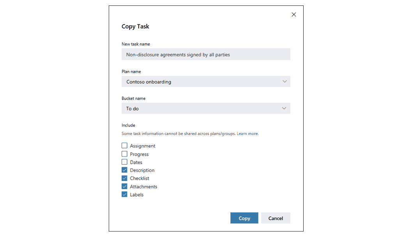Click the Plan name field label
This screenshot has width=419, height=235.
131,72
